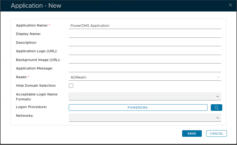Select the Application Message input field
The height and width of the screenshot is (145, 237).
145,68
